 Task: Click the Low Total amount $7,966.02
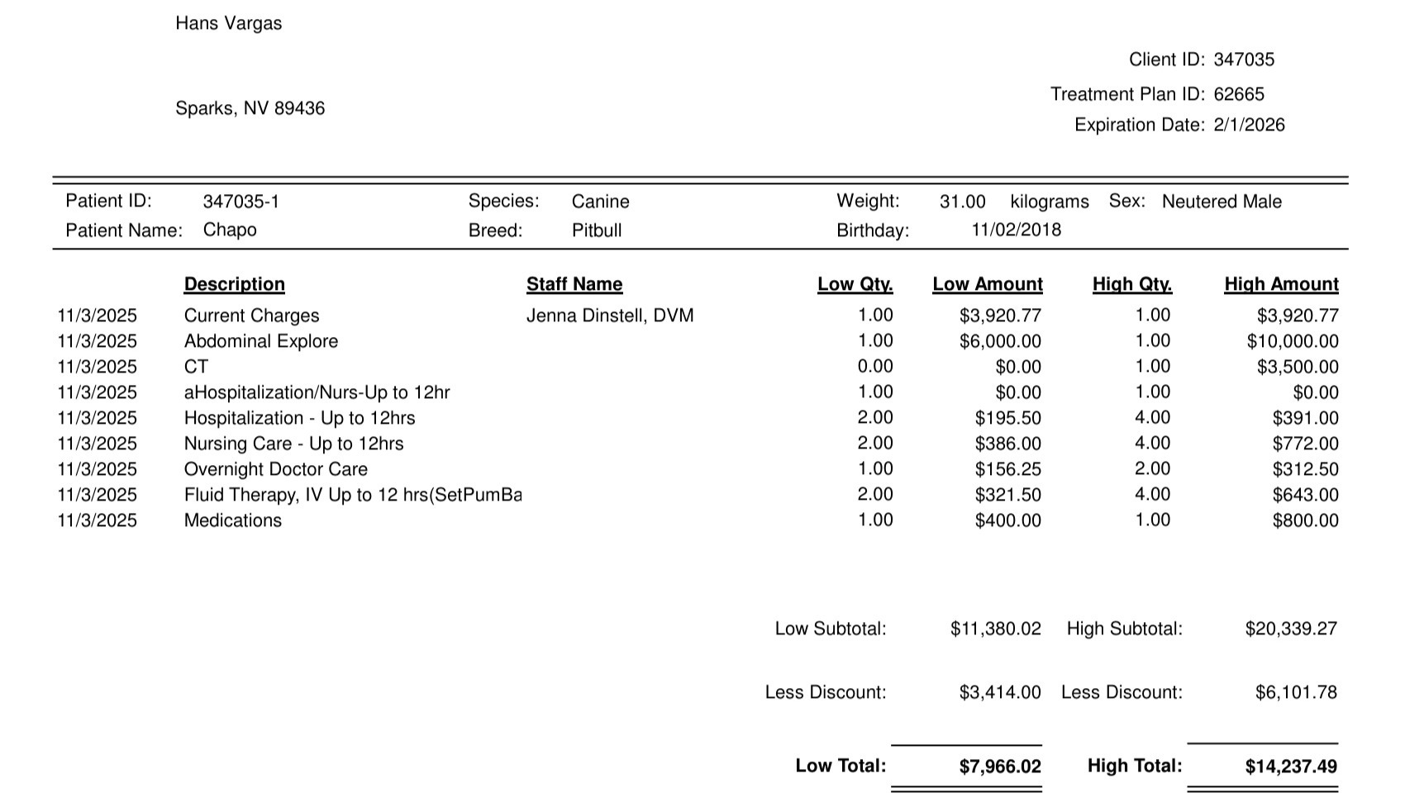point(999,767)
